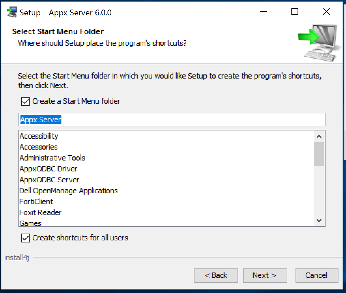346x293 pixels.
Task: Cancel the Appx Server setup
Action: (317, 275)
